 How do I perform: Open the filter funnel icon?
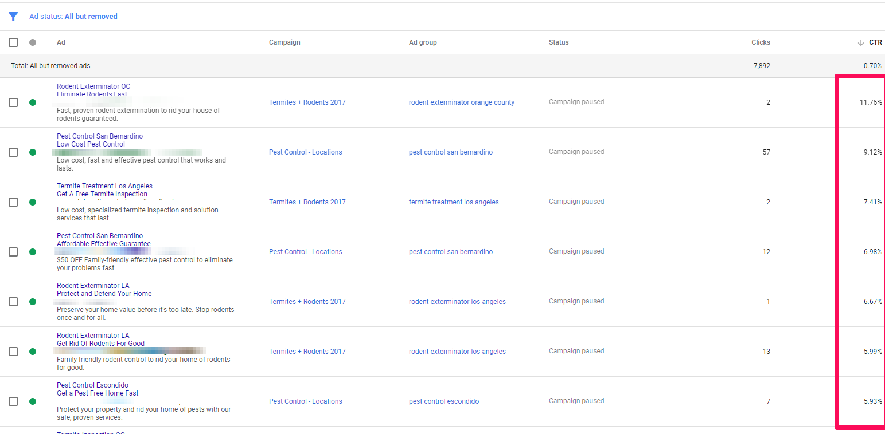point(13,17)
